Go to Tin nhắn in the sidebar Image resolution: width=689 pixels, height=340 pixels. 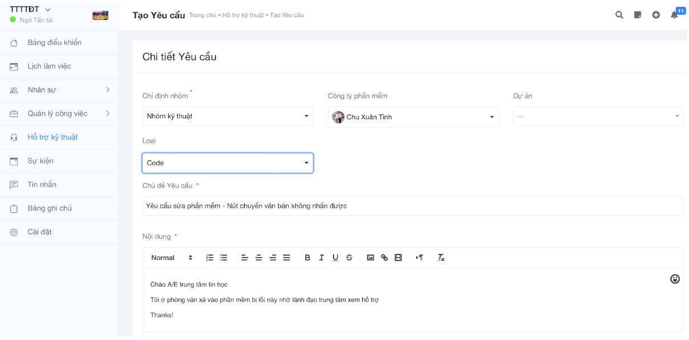(42, 185)
